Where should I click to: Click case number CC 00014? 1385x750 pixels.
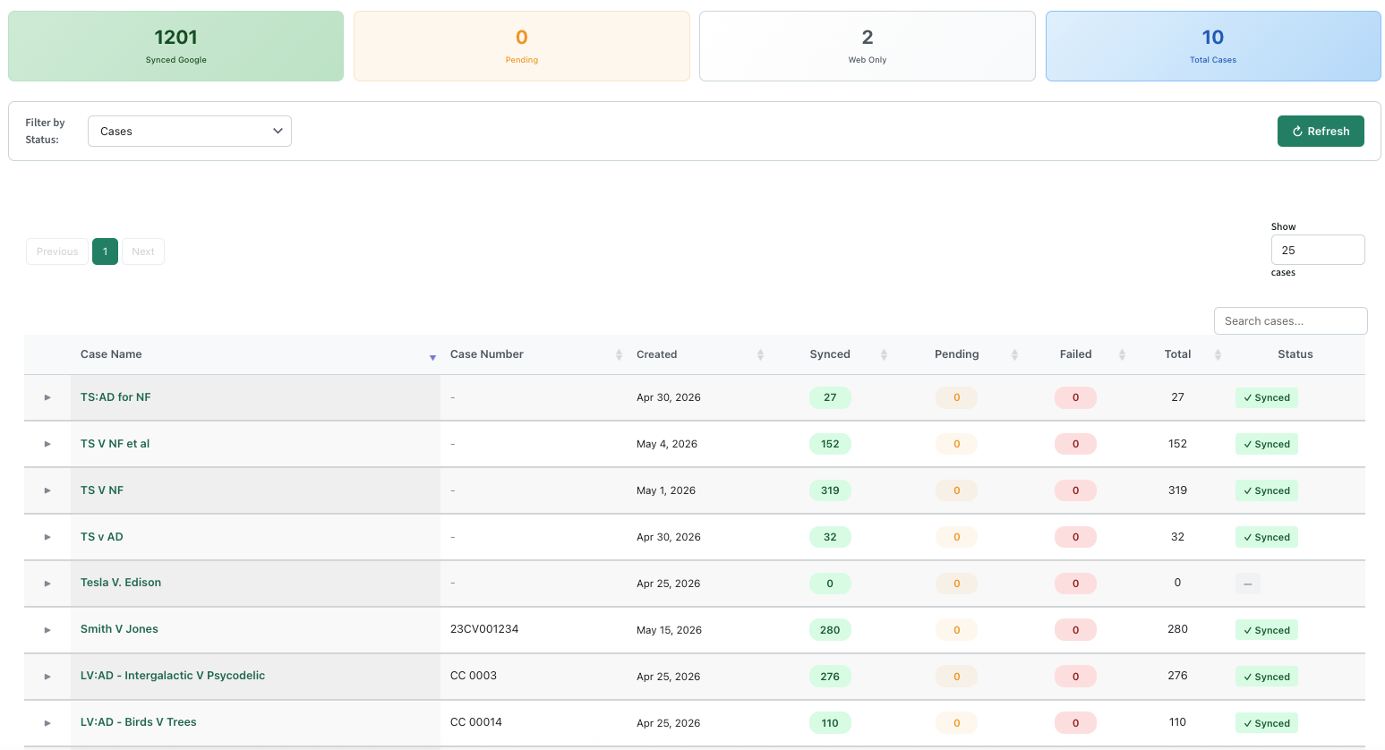pyautogui.click(x=476, y=722)
